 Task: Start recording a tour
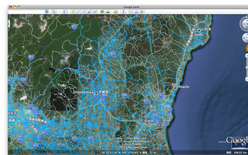[x=95, y=12]
